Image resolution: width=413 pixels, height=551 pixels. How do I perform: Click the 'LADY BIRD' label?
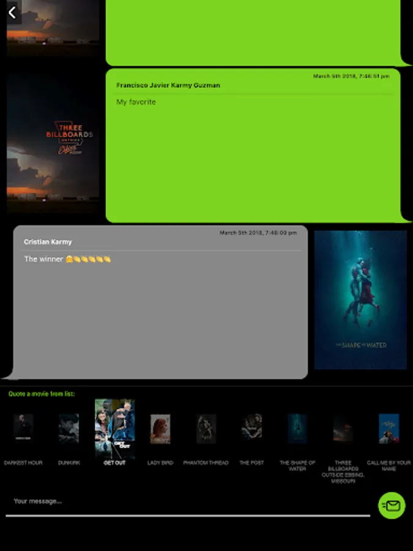coord(160,463)
